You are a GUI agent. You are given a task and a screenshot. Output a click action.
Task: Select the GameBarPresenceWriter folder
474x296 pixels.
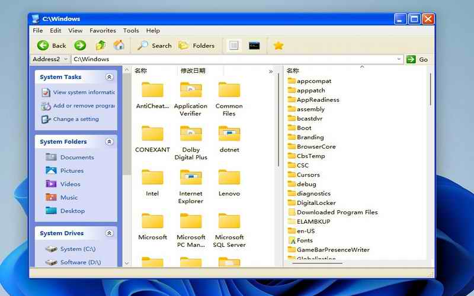click(x=329, y=250)
